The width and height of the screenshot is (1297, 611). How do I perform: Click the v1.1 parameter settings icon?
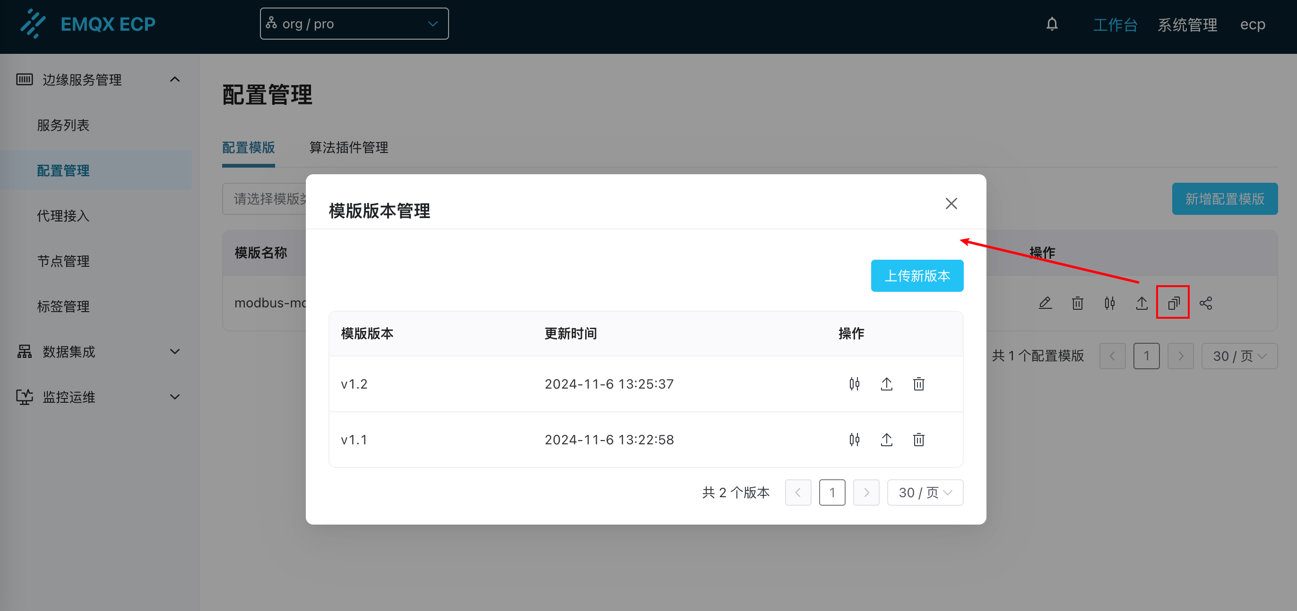[855, 440]
